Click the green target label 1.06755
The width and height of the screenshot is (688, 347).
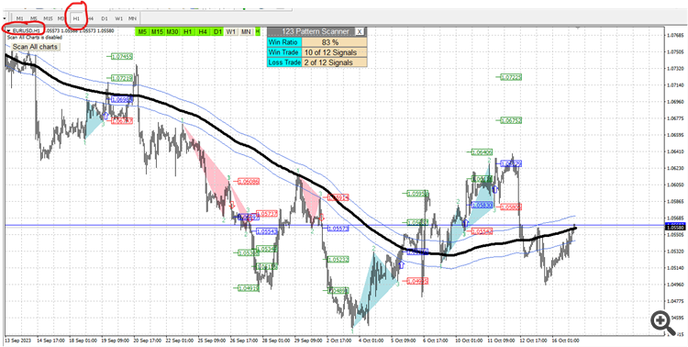tap(511, 120)
